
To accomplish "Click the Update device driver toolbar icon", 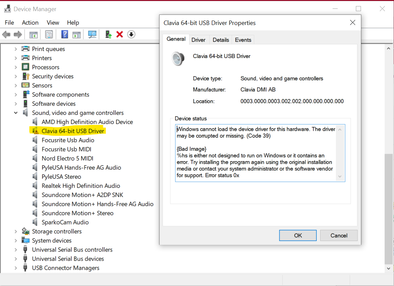I will (x=108, y=34).
